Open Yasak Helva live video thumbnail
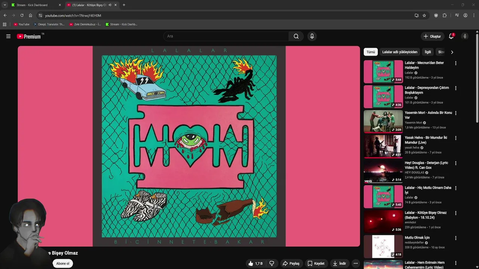The width and height of the screenshot is (479, 269). click(x=383, y=146)
